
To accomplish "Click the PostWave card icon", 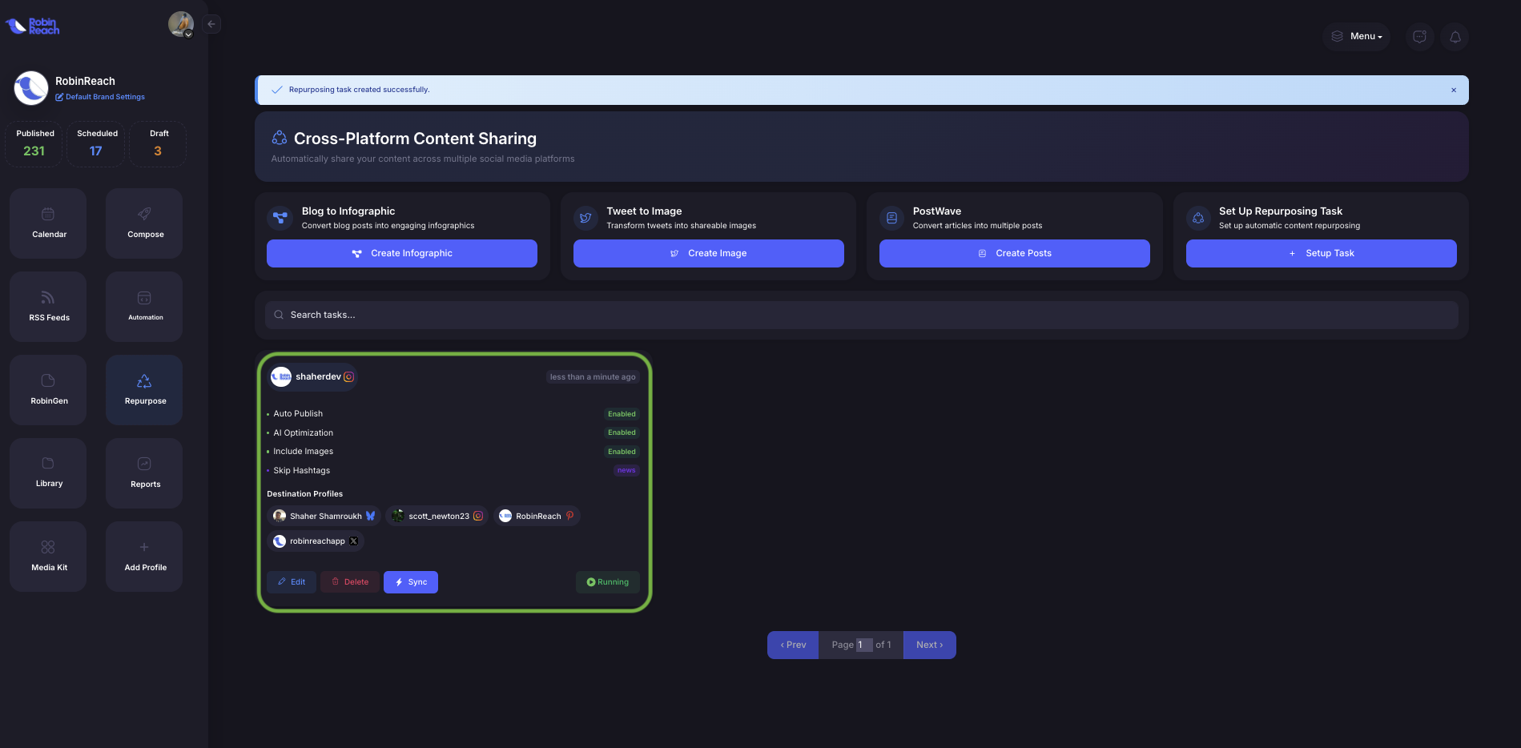I will click(891, 218).
